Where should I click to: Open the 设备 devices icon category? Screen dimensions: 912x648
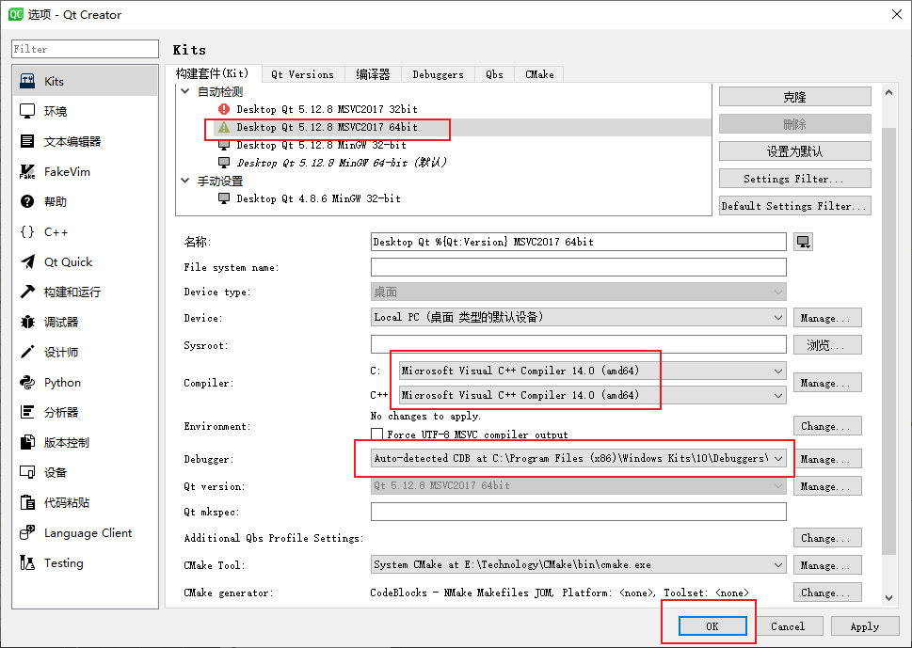tap(26, 472)
